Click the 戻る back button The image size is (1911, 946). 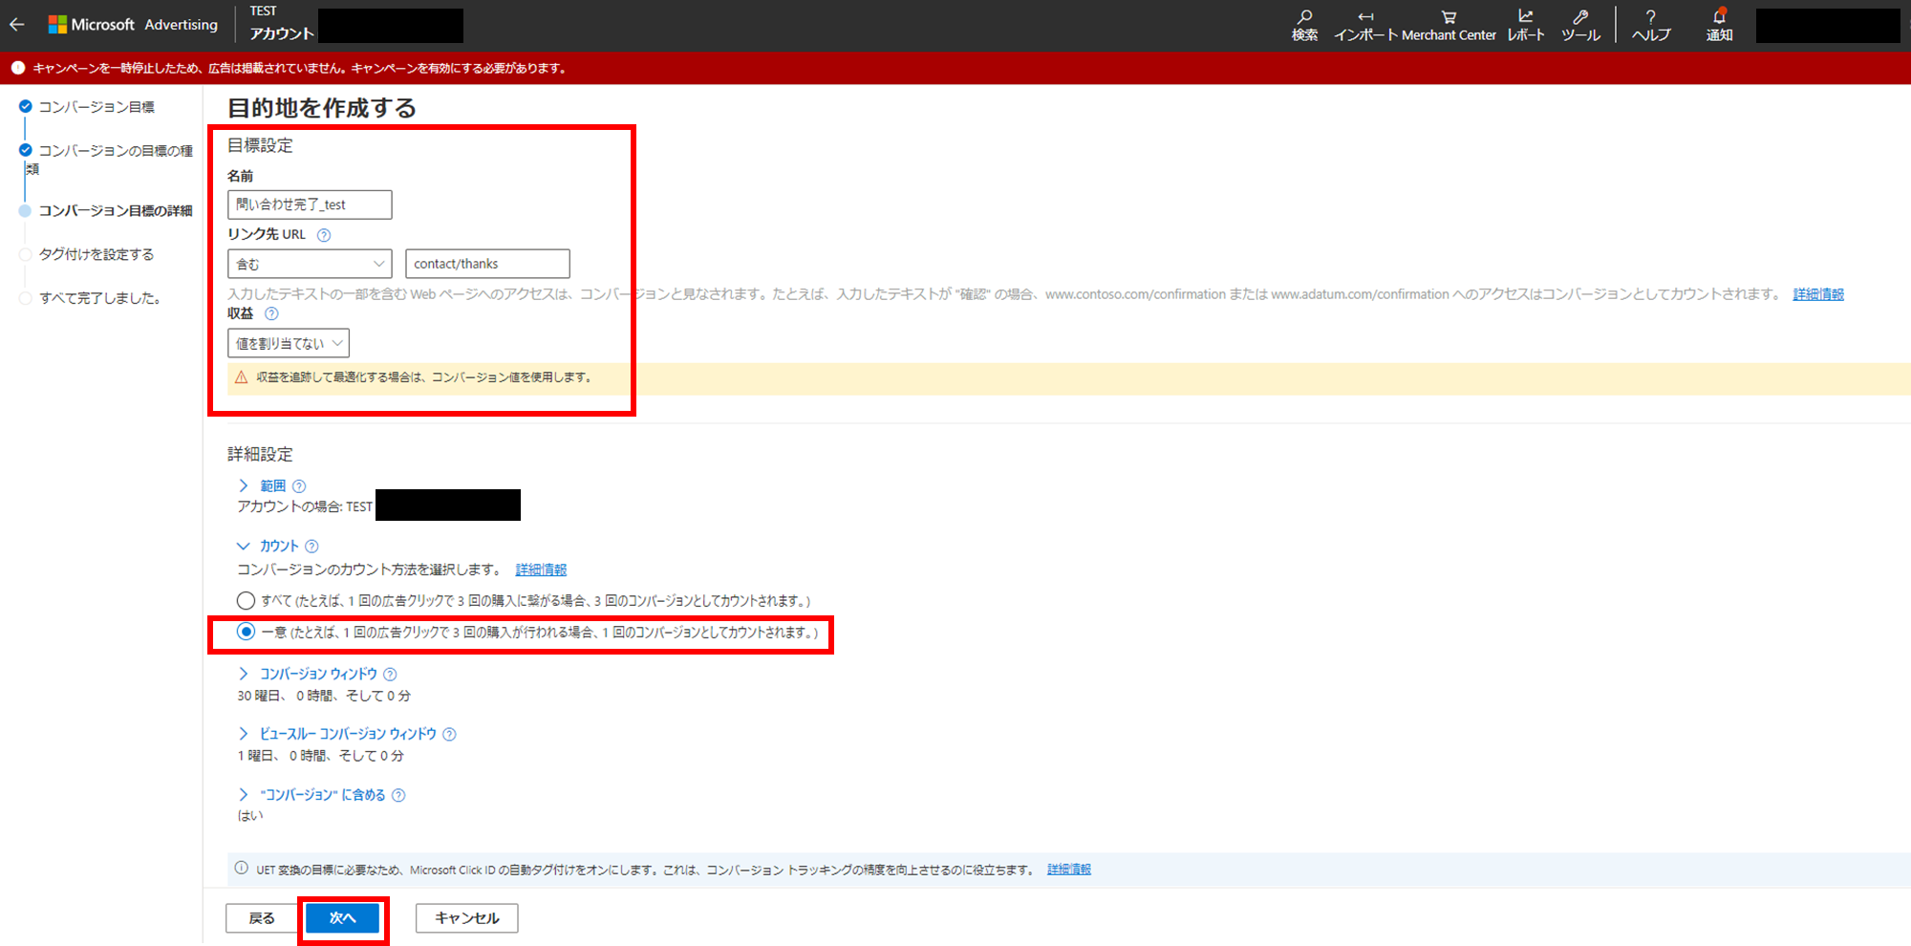262,918
